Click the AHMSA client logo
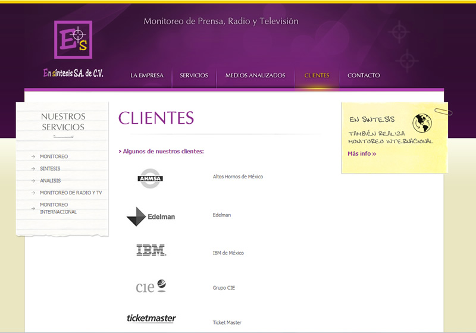The image size is (476, 333). (x=150, y=178)
